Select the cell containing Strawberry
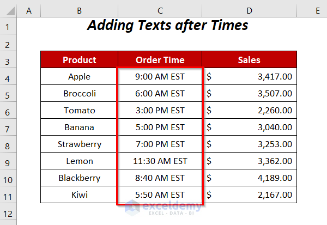The height and width of the screenshot is (225, 327). coord(80,144)
